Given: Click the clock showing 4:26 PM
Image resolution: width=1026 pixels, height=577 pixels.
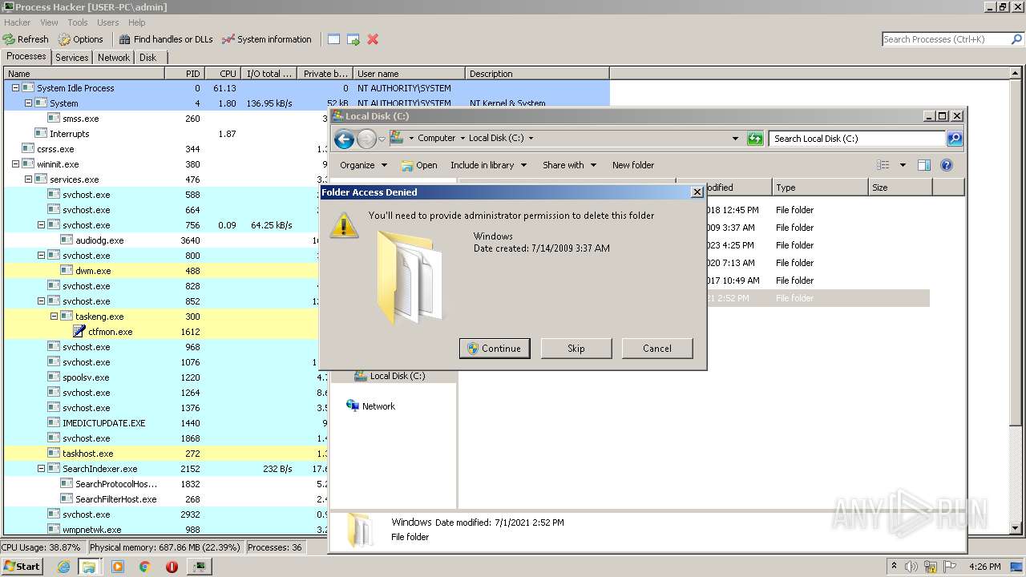Looking at the screenshot, I should 984,567.
